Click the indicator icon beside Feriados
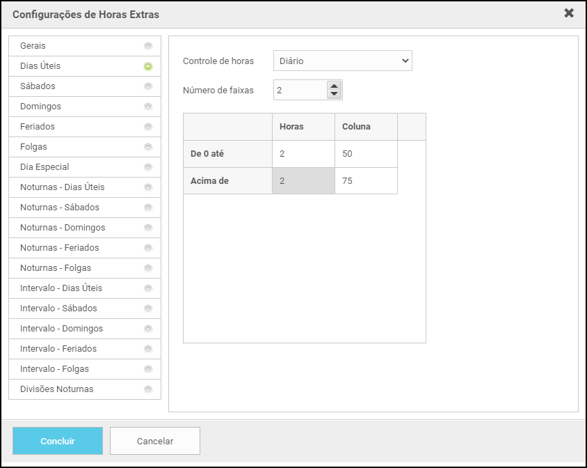Image resolution: width=587 pixels, height=468 pixels. (x=148, y=127)
